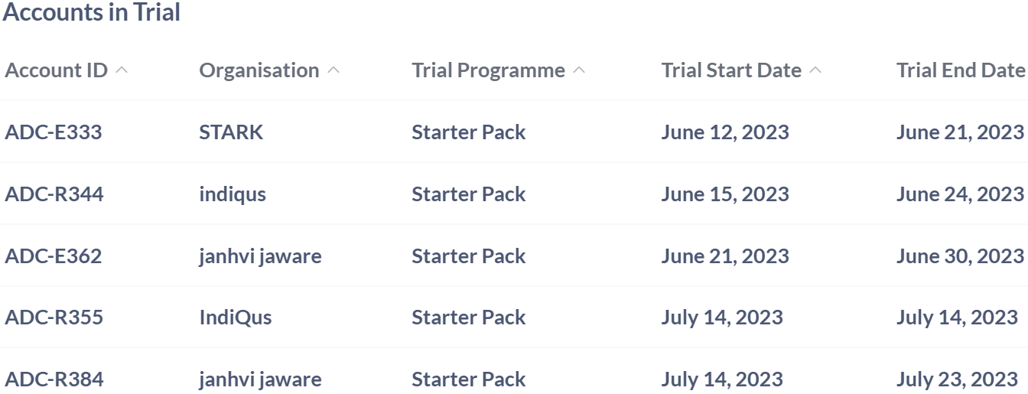1028x394 pixels.
Task: Click the Trial Programme column header
Action: (488, 70)
